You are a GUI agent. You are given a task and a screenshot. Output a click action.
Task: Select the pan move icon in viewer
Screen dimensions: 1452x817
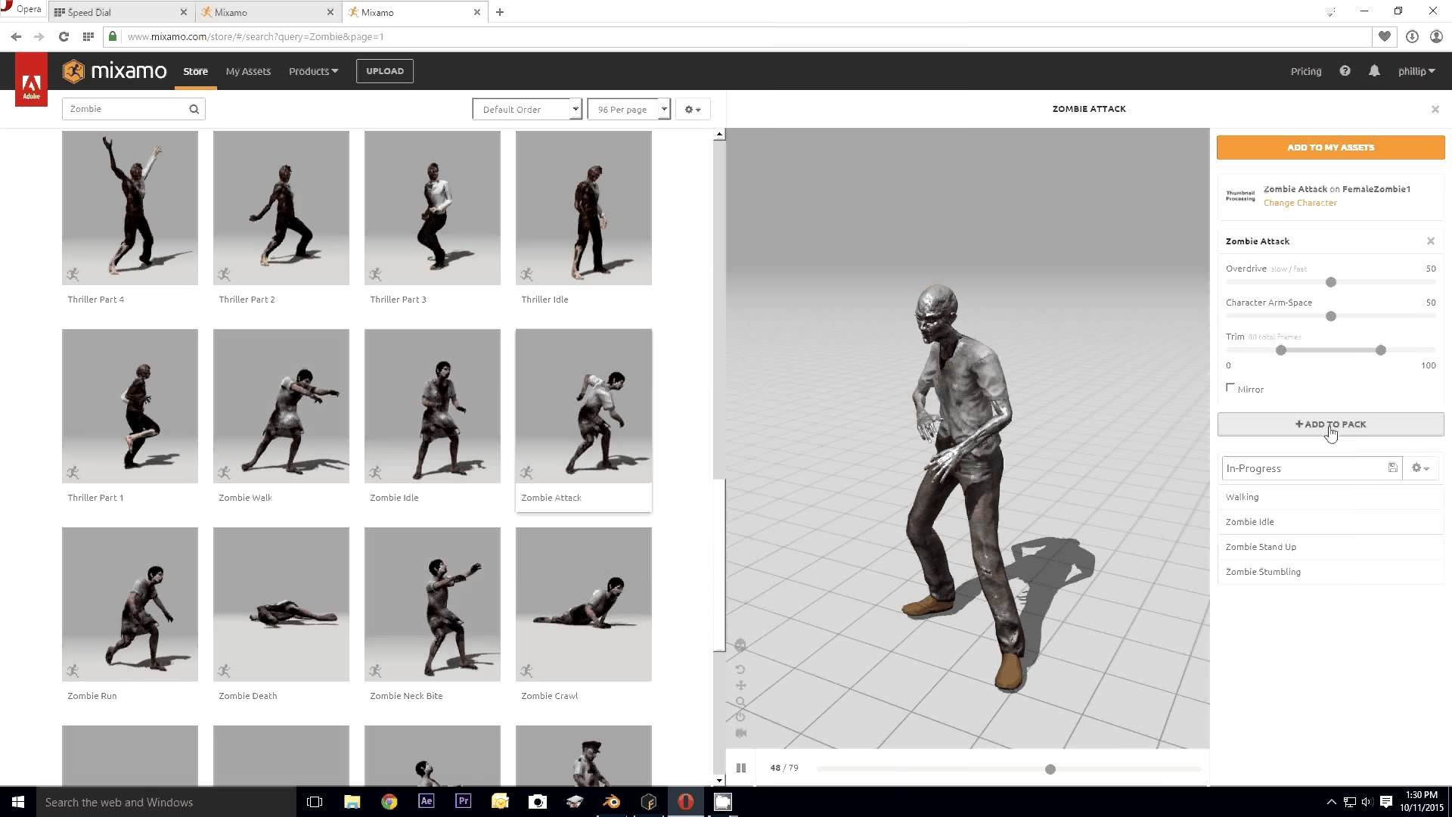740,685
